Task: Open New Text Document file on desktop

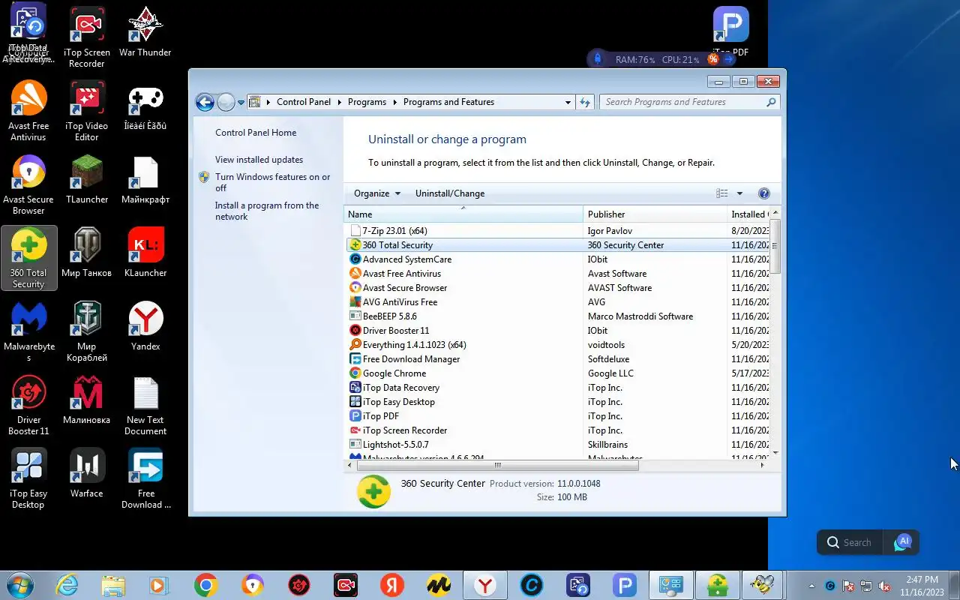Action: [145, 405]
